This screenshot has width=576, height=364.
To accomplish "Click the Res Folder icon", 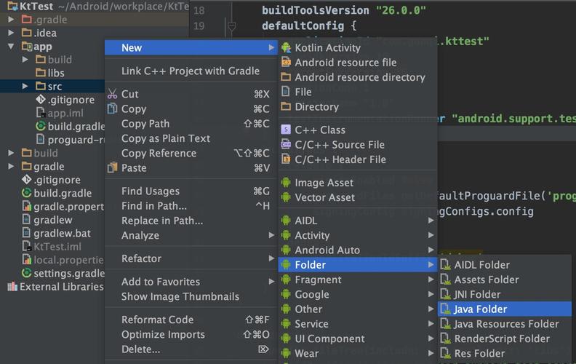I will pyautogui.click(x=446, y=353).
